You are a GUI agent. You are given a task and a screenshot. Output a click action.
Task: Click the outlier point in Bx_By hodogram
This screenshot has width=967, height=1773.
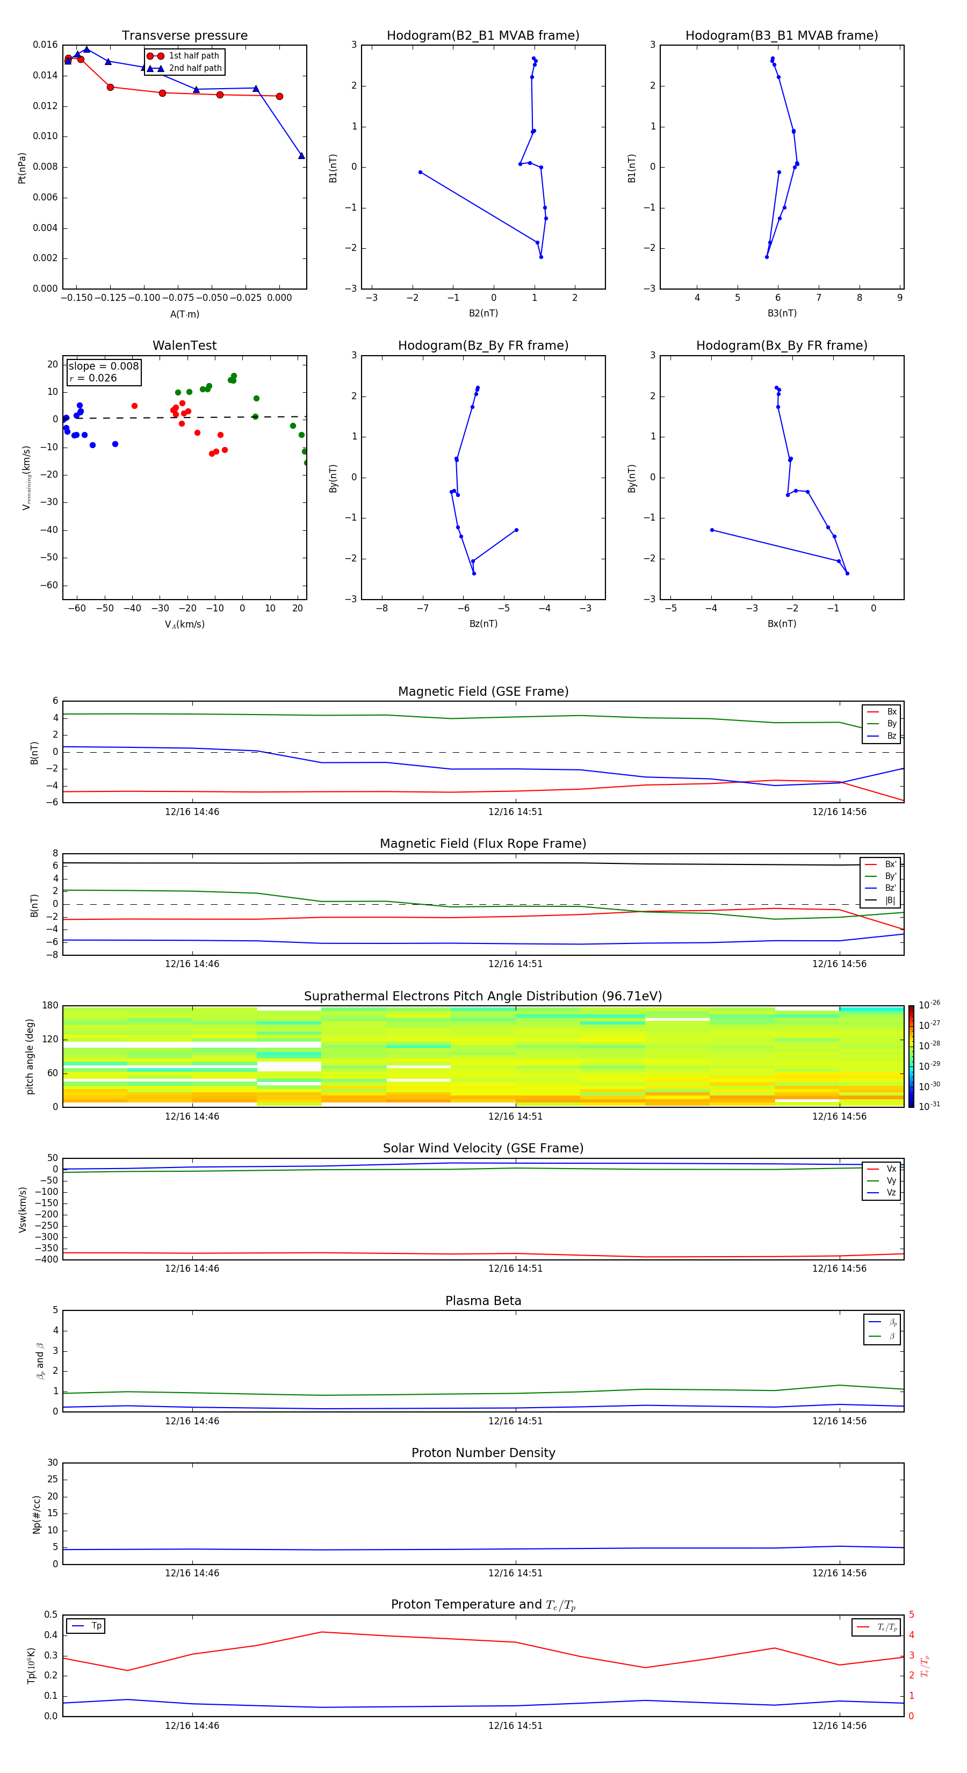pyautogui.click(x=712, y=530)
